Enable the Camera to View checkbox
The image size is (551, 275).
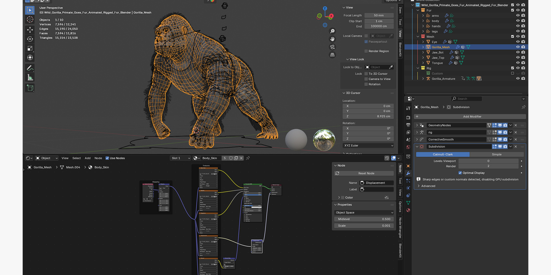[x=366, y=79]
